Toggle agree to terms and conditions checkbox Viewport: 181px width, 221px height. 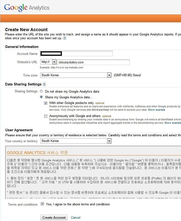[x=42, y=204]
